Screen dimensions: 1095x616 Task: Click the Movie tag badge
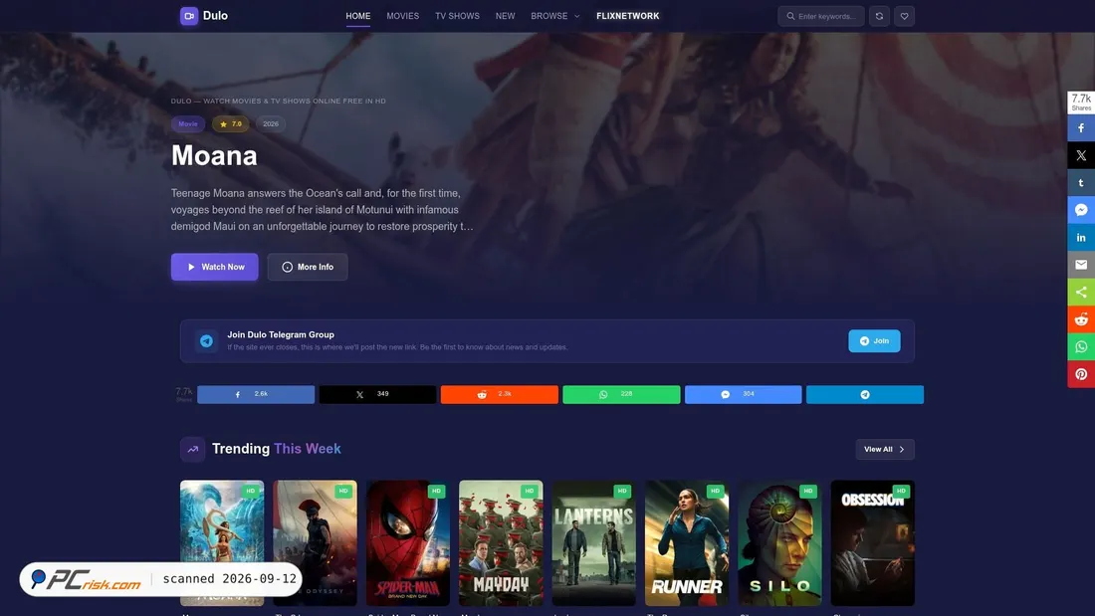tap(188, 124)
